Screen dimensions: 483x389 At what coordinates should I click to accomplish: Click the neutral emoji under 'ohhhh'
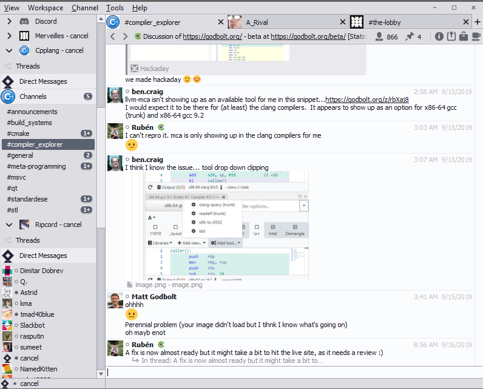[x=132, y=314]
